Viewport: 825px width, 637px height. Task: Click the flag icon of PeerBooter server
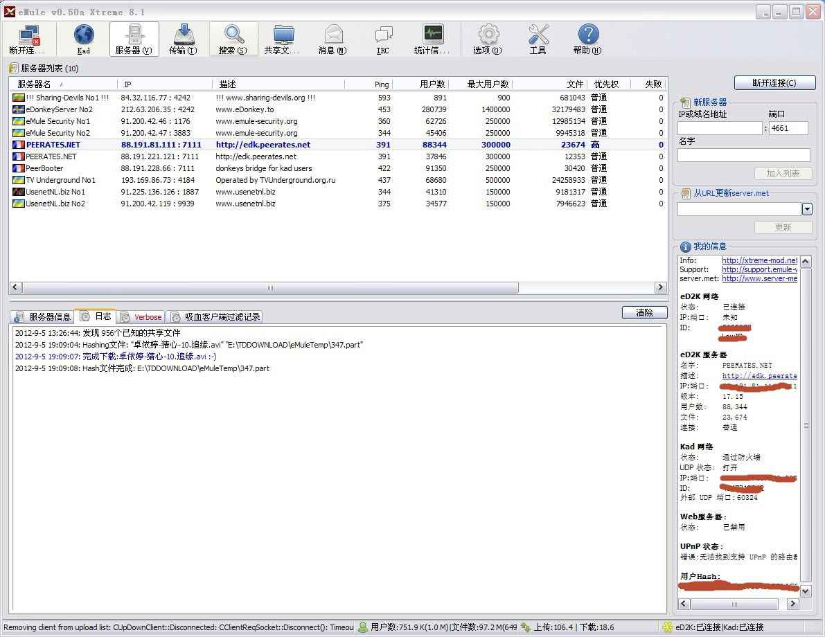[19, 168]
